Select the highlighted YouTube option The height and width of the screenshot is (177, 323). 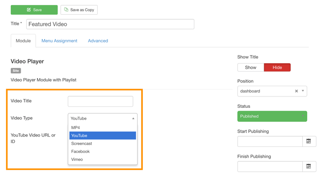(103, 136)
